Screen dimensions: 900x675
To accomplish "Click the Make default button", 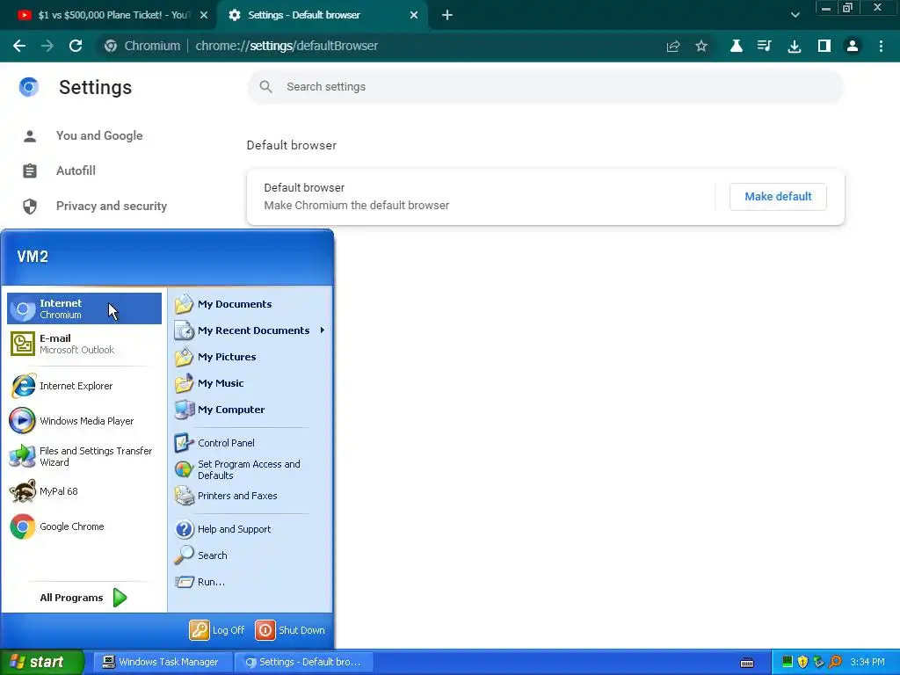I will [x=778, y=197].
